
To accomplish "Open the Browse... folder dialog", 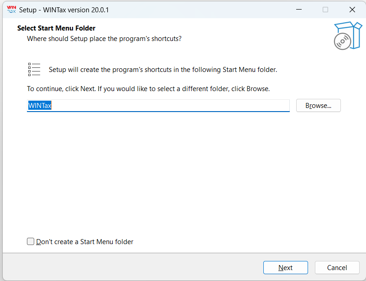I will point(319,106).
